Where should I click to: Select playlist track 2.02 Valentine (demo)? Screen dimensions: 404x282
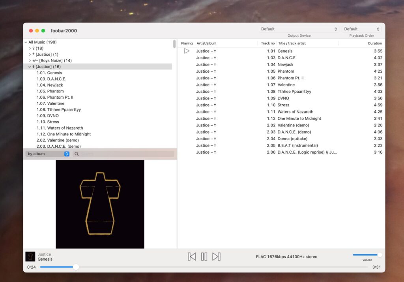click(x=281, y=125)
